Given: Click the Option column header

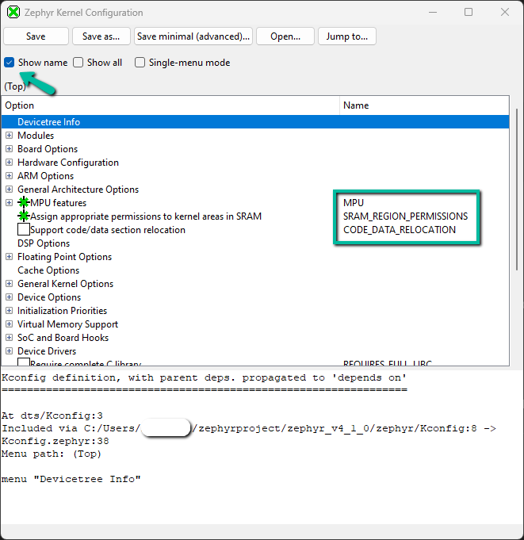Looking at the screenshot, I should (x=170, y=105).
